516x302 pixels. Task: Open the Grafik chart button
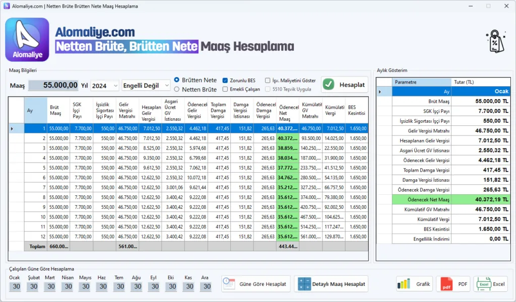pyautogui.click(x=414, y=284)
